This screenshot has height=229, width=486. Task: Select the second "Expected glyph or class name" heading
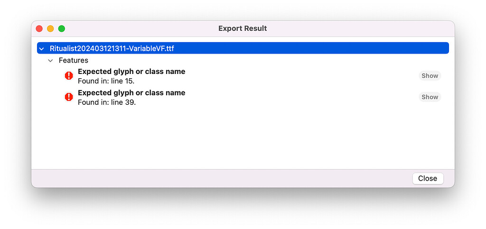pyautogui.click(x=131, y=92)
